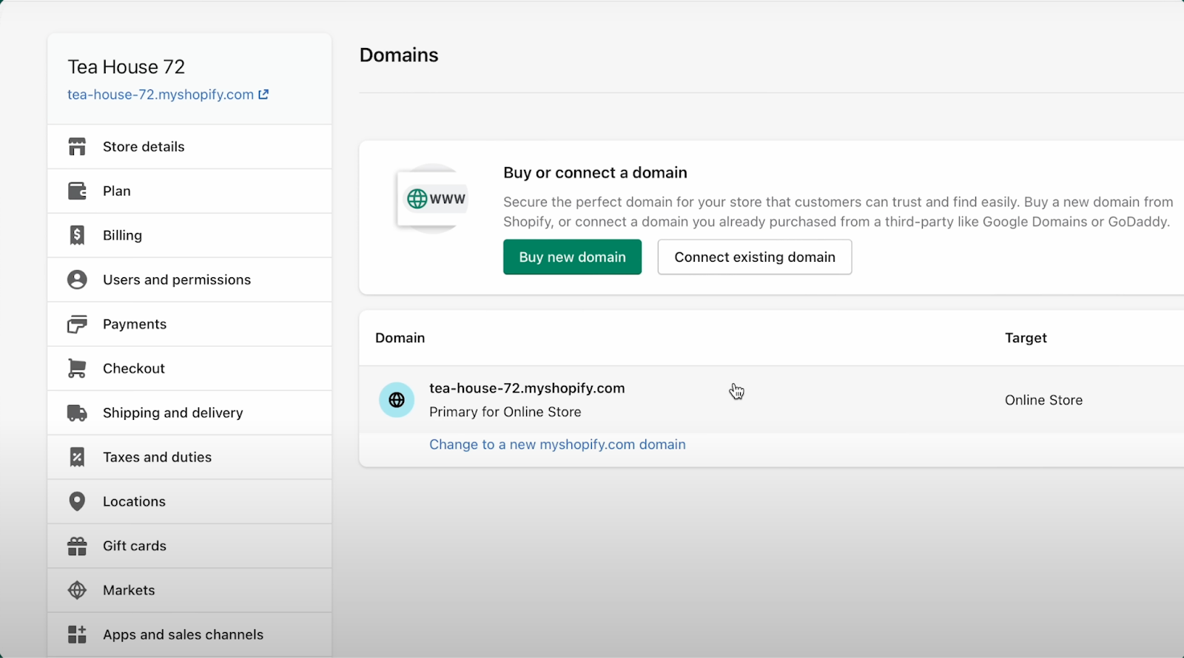Click Connect existing domain button
The width and height of the screenshot is (1184, 658).
(x=755, y=257)
